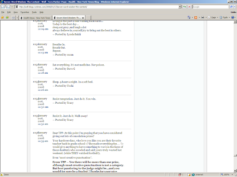
Task: Click the red Stop loading button
Action: tap(189, 7)
